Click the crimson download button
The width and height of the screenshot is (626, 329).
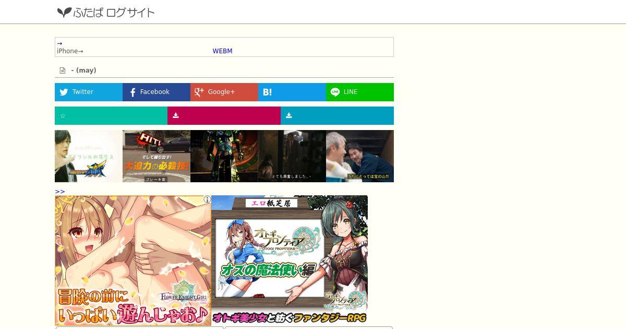pyautogui.click(x=224, y=115)
